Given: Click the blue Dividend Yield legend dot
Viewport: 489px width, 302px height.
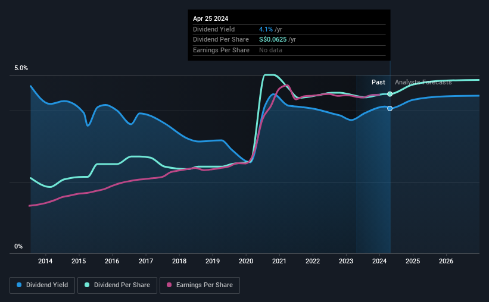Looking at the screenshot, I should tap(19, 285).
